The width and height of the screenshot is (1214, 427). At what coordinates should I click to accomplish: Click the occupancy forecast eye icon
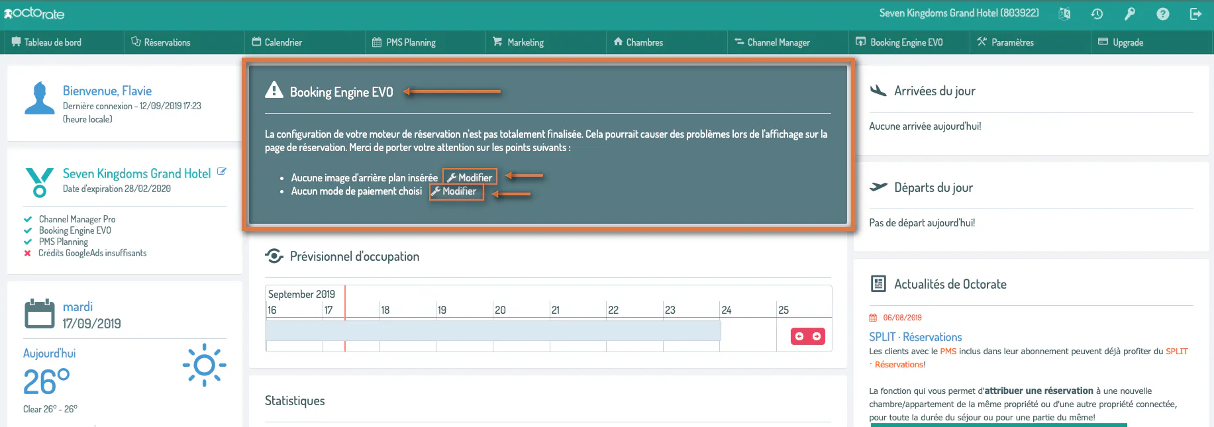point(274,256)
